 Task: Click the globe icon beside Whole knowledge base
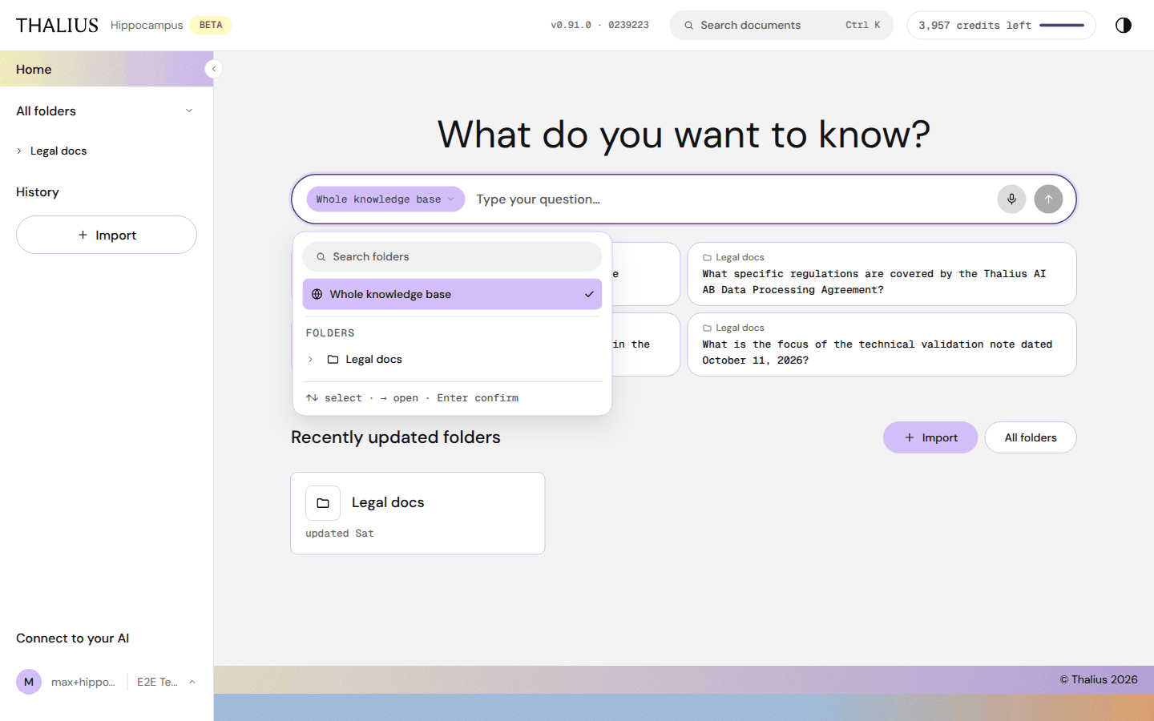point(317,294)
